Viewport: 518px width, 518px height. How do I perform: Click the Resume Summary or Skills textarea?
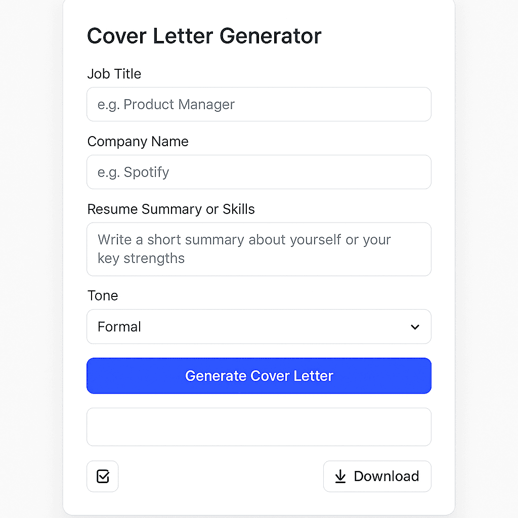click(x=259, y=249)
